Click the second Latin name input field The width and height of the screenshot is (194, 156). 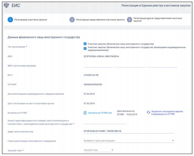coord(130,65)
